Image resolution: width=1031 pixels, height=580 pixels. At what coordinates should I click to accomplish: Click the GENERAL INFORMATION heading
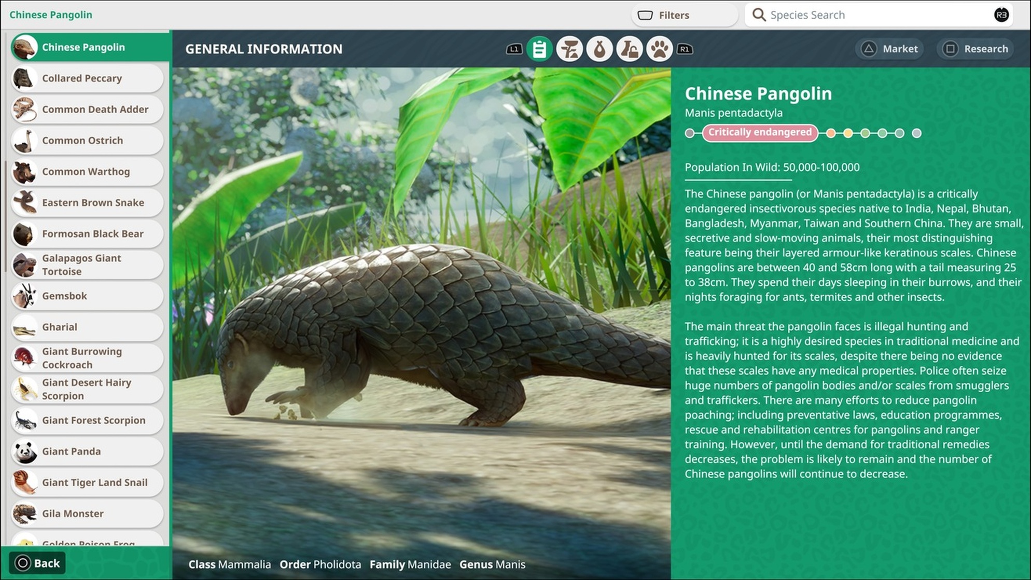point(263,49)
